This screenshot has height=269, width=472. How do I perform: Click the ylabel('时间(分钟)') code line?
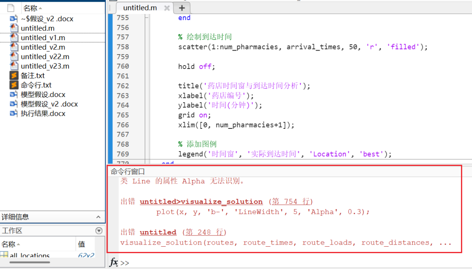point(220,105)
